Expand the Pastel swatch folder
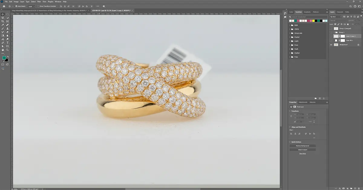The width and height of the screenshot is (363, 190). (290, 37)
